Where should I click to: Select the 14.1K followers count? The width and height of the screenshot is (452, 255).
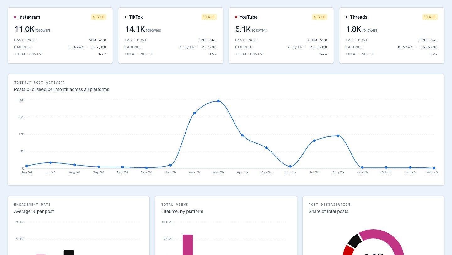pos(135,29)
